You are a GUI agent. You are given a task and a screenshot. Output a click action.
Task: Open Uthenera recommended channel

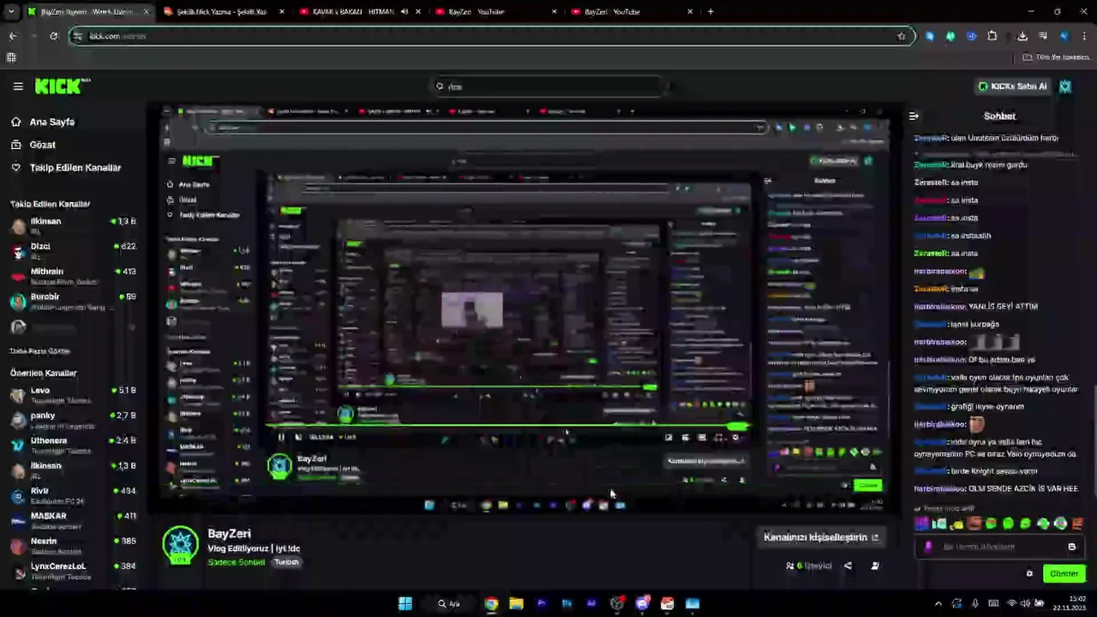[x=73, y=445]
